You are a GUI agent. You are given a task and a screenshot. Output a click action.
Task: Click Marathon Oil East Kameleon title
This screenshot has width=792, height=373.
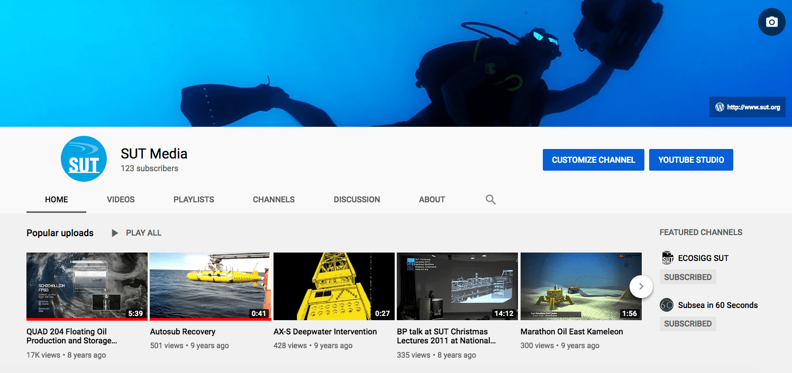572,332
